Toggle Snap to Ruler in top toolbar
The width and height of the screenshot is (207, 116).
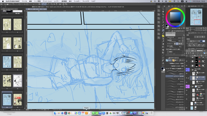pyautogui.click(x=43, y=4)
